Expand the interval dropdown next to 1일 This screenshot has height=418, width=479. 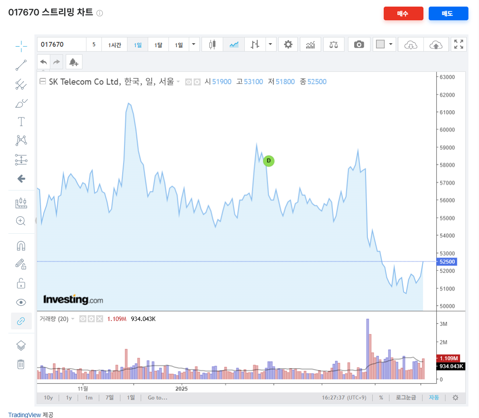pos(193,44)
